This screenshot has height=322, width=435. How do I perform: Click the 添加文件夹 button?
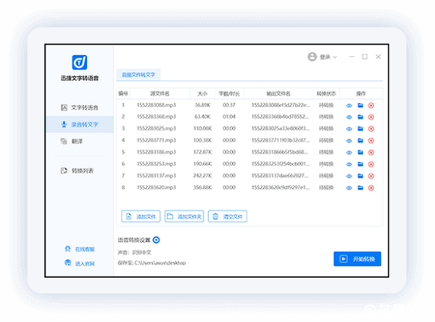pyautogui.click(x=184, y=216)
